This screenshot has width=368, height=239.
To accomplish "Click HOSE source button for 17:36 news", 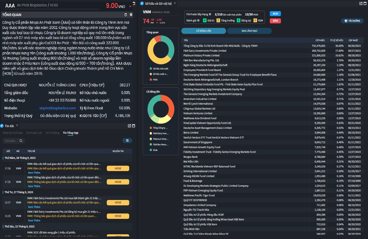I will [x=118, y=168].
